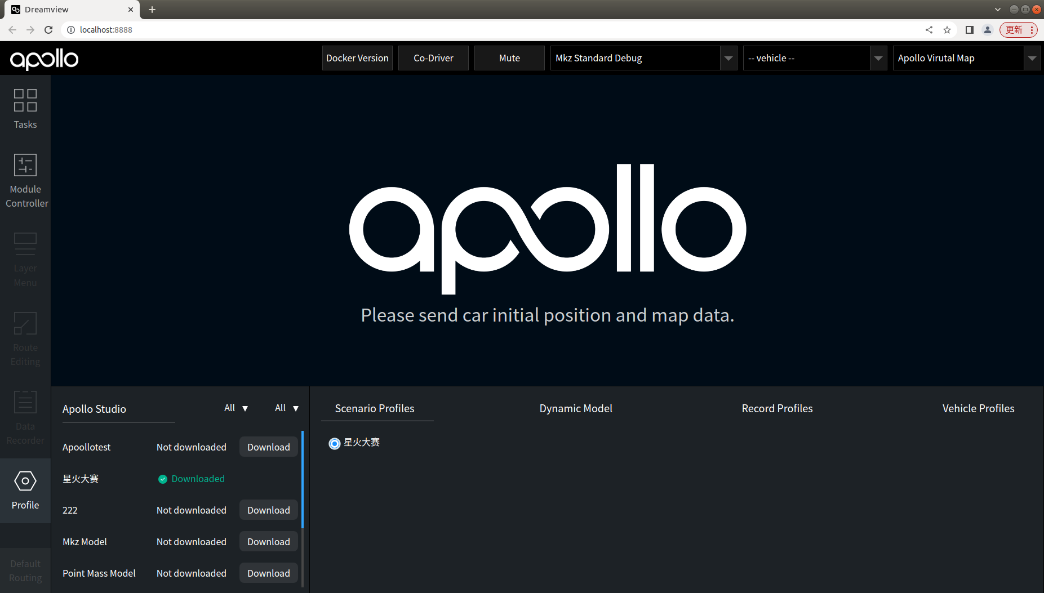The height and width of the screenshot is (593, 1044).
Task: Reload the page with browser refresh icon
Action: point(48,30)
